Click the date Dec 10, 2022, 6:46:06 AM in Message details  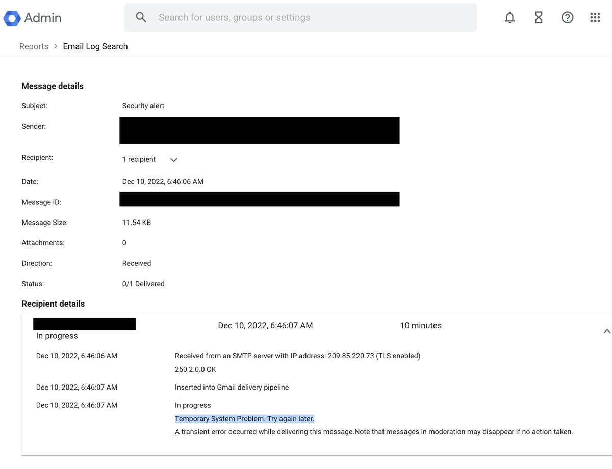point(163,181)
